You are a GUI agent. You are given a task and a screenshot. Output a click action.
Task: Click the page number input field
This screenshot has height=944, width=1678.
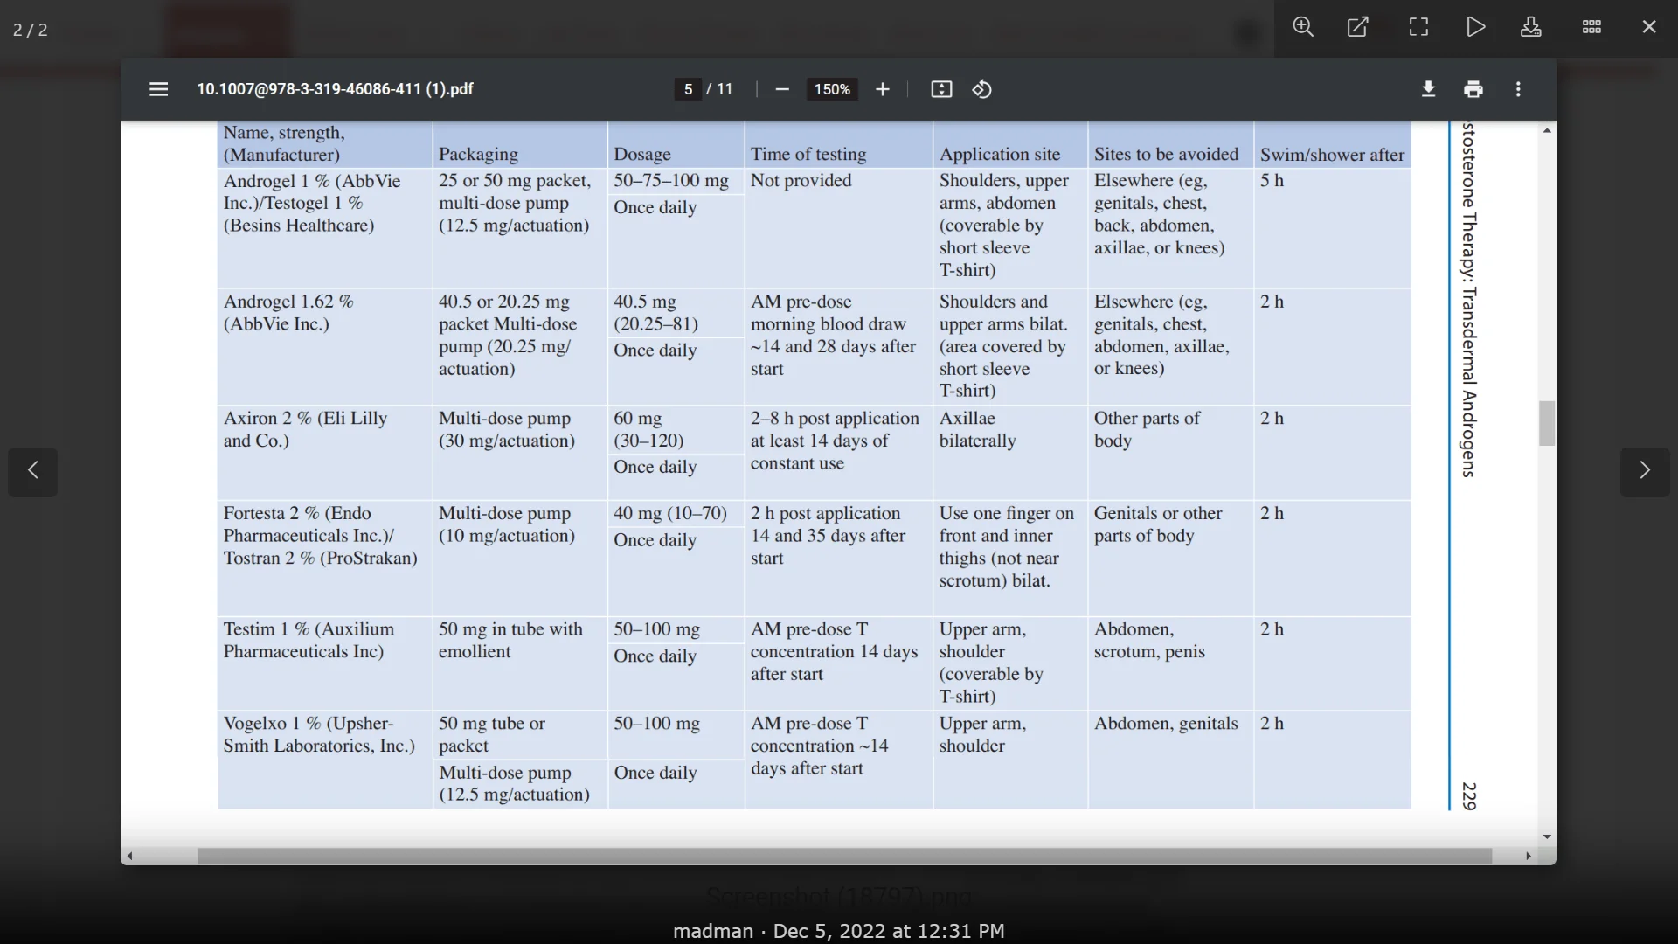click(688, 89)
